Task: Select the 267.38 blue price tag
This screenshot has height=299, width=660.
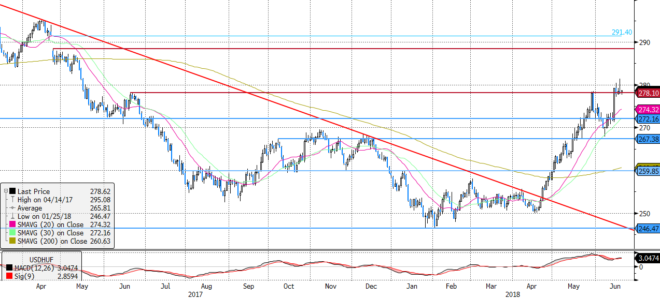Action: point(648,139)
